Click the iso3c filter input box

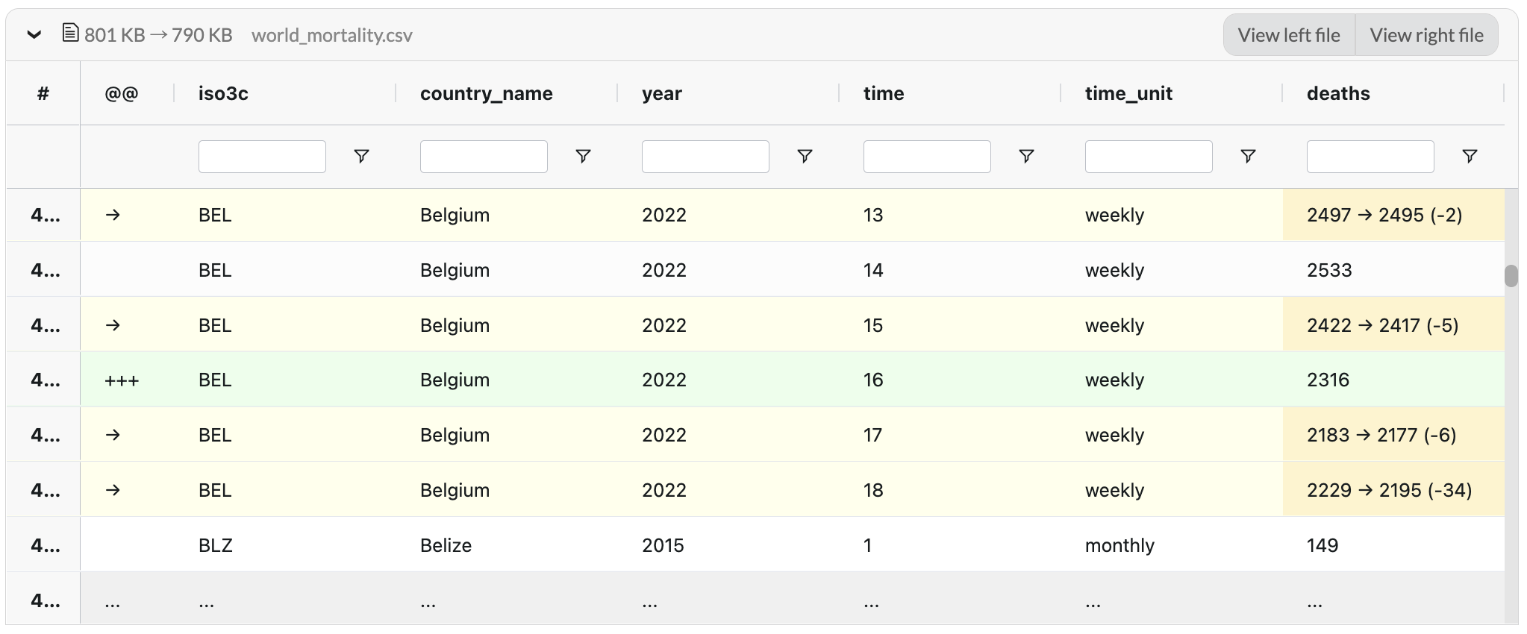click(x=262, y=156)
